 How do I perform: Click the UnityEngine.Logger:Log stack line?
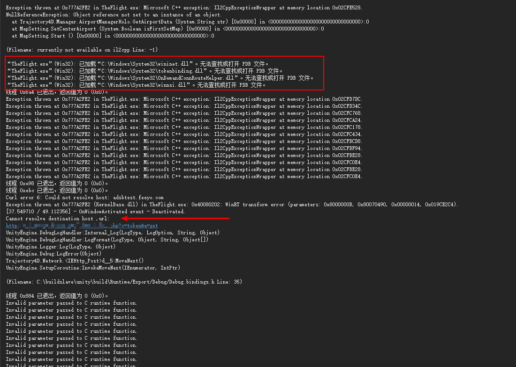pyautogui.click(x=61, y=247)
